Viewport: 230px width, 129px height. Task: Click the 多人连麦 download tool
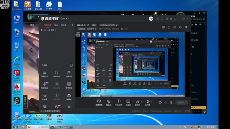[57, 85]
